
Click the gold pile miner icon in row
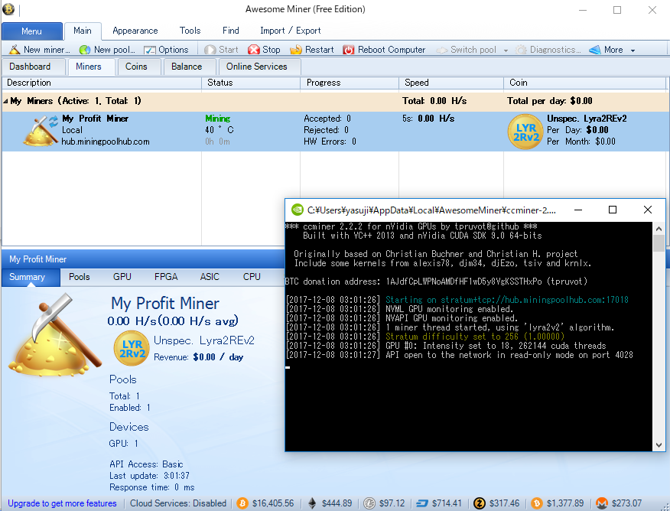click(x=39, y=131)
